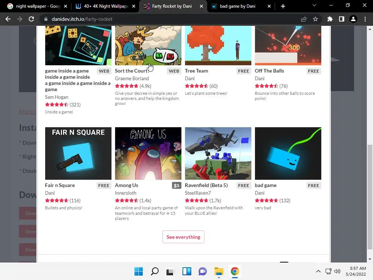Open the Windows Start menu
The width and height of the screenshot is (373, 280).
tap(138, 271)
